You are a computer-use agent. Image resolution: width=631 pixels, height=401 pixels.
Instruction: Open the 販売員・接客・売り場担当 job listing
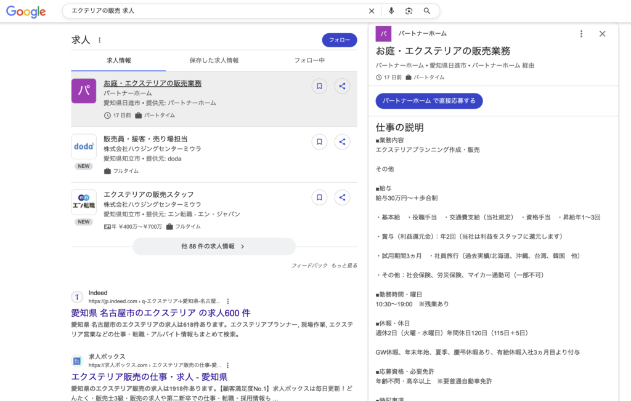click(x=145, y=139)
